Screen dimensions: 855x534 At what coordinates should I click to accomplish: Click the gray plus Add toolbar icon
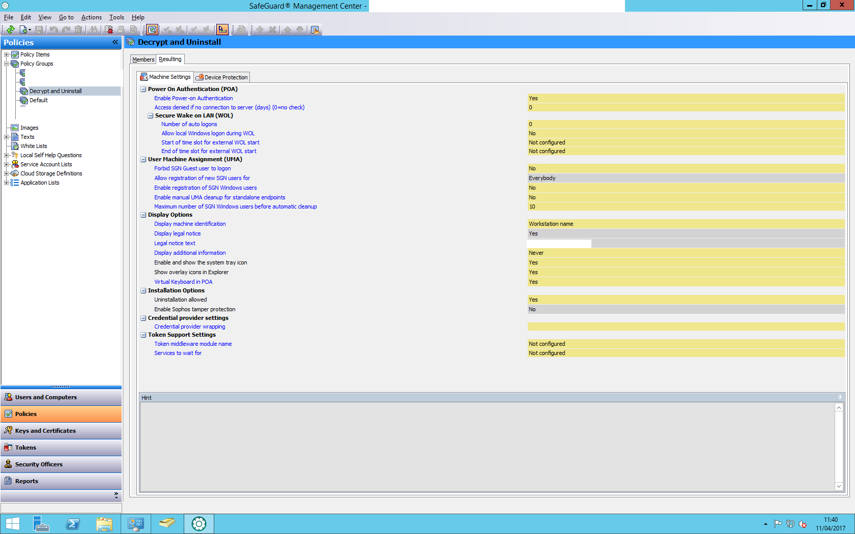pyautogui.click(x=260, y=29)
